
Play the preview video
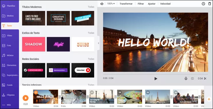[x=156, y=79]
